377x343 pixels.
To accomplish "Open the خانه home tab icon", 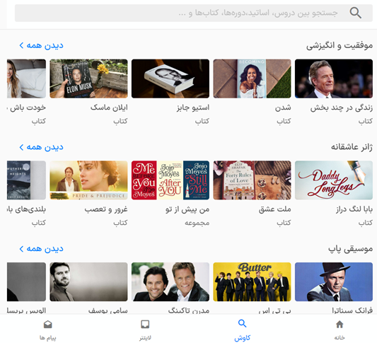I will pyautogui.click(x=340, y=325).
